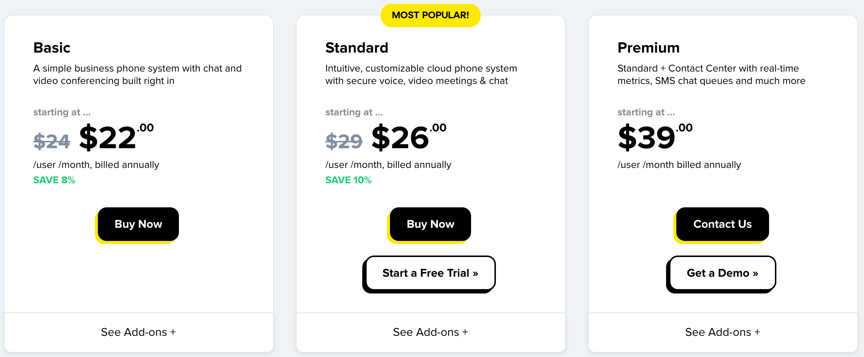Viewport: 864px width, 357px height.
Task: Start a Free Trial of the Standard plan
Action: pos(429,273)
